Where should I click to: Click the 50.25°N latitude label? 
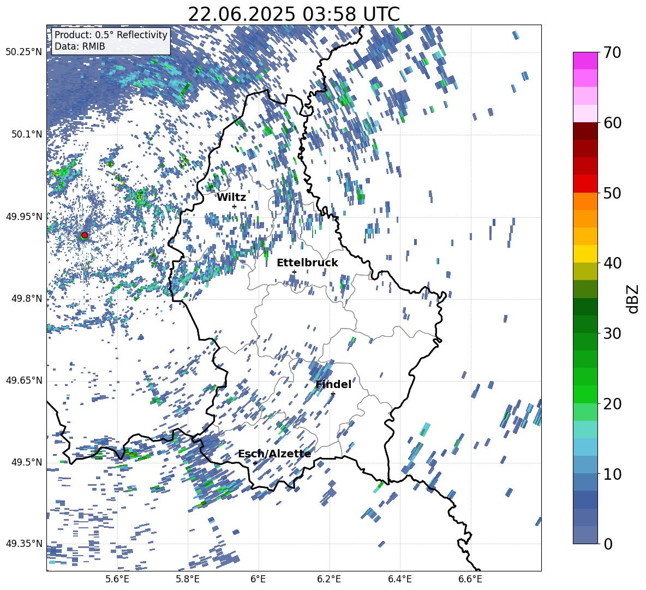pos(24,52)
